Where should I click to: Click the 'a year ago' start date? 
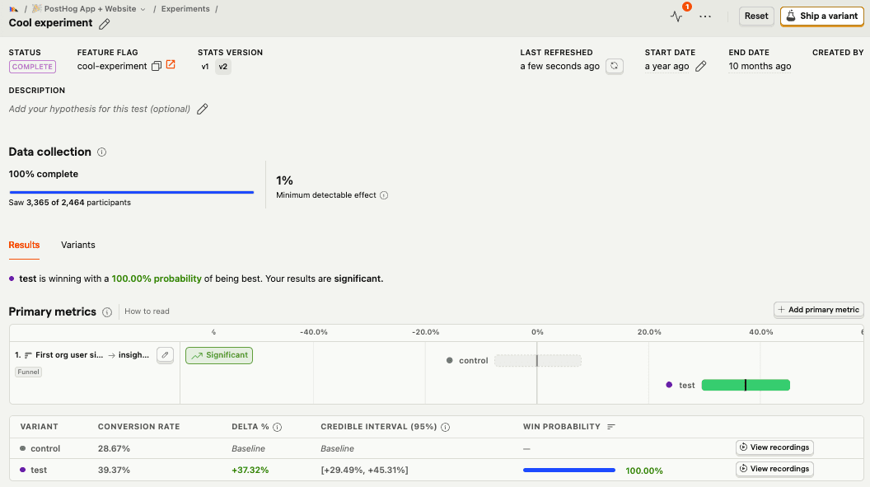[x=667, y=66]
